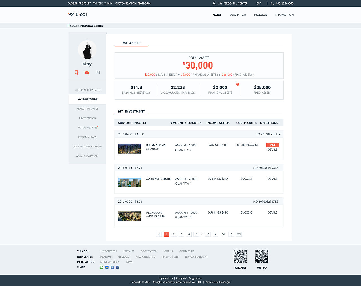Open Details for Marlowe Condo order
Image resolution: width=361 pixels, height=286 pixels.
point(272,179)
